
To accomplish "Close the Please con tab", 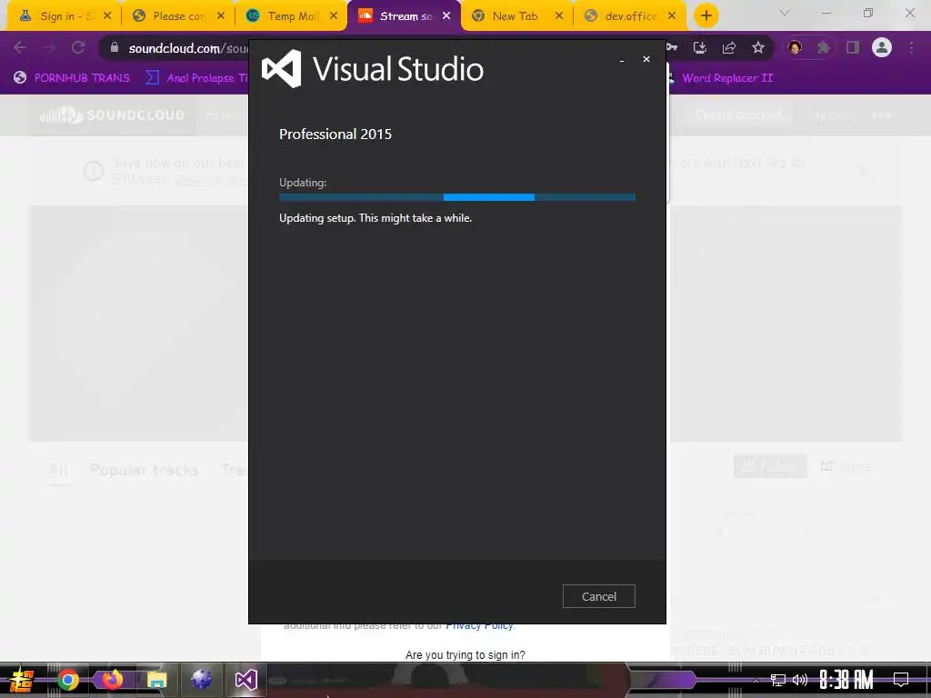I will (x=220, y=16).
